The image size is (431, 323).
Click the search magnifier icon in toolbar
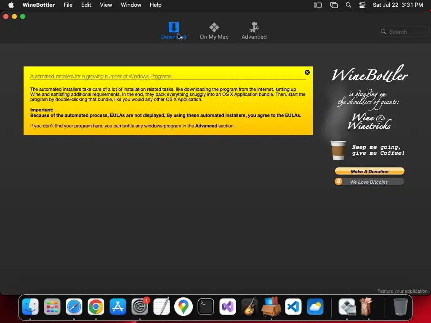[383, 32]
